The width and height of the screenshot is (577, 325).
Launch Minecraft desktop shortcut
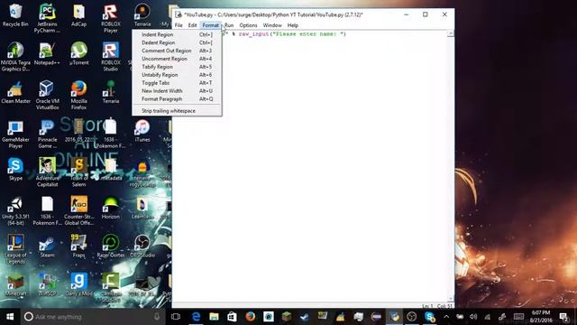15,284
